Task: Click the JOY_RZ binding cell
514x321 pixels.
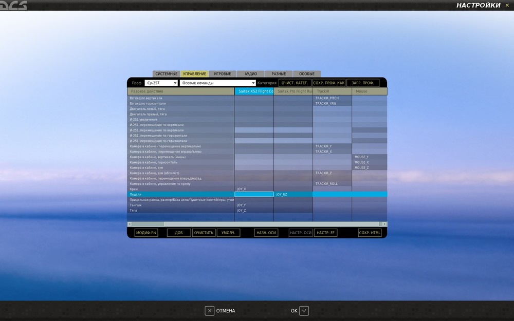Action: (293, 194)
